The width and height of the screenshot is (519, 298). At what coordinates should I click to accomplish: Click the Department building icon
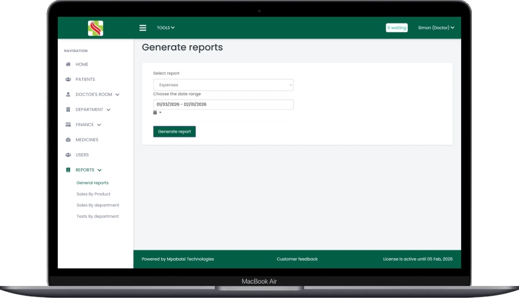point(68,110)
